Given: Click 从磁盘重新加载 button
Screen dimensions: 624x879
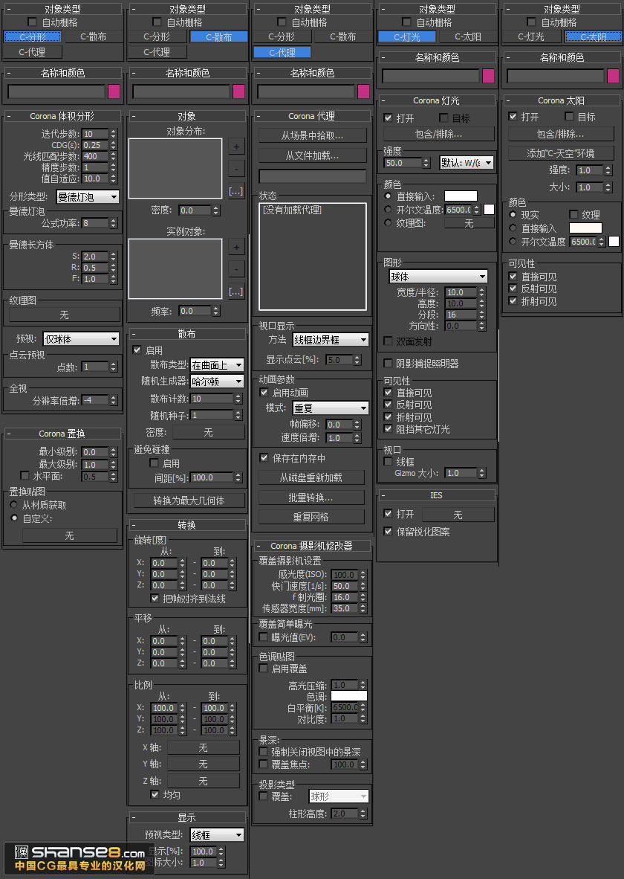Looking at the screenshot, I should tap(311, 477).
